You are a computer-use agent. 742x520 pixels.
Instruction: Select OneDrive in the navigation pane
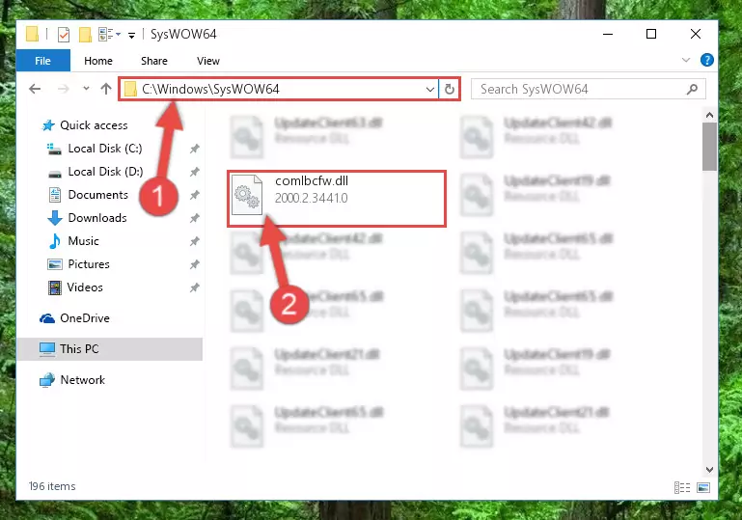tap(74, 318)
